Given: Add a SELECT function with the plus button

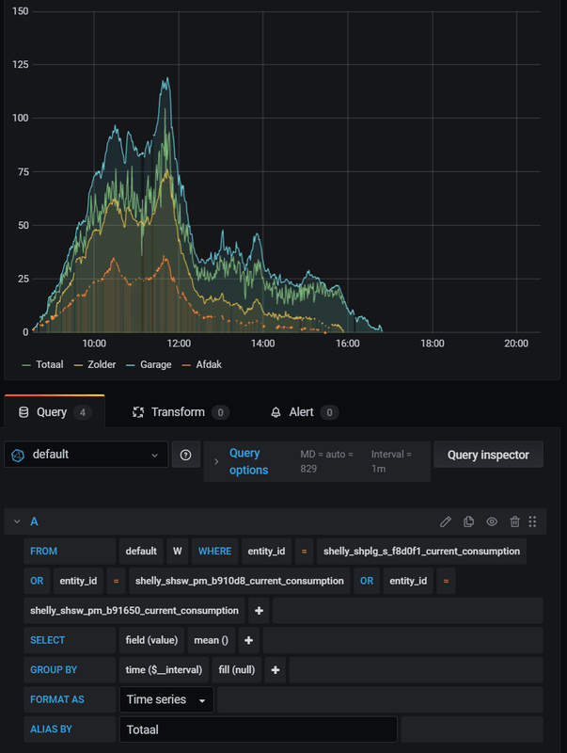Looking at the screenshot, I should point(249,640).
